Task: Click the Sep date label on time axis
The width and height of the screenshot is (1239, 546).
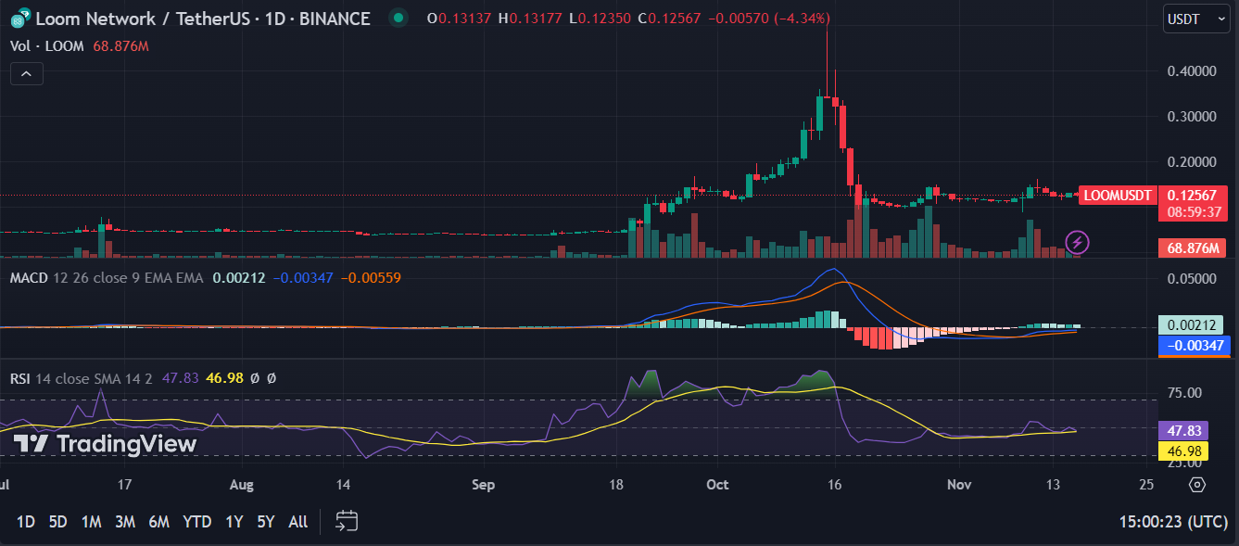Action: point(483,485)
